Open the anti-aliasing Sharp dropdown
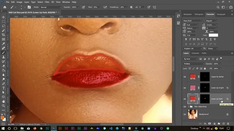This screenshot has height=131, width=234. (212, 48)
